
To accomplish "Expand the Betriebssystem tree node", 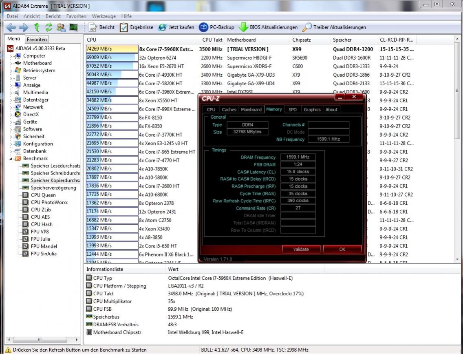I will pos(11,71).
